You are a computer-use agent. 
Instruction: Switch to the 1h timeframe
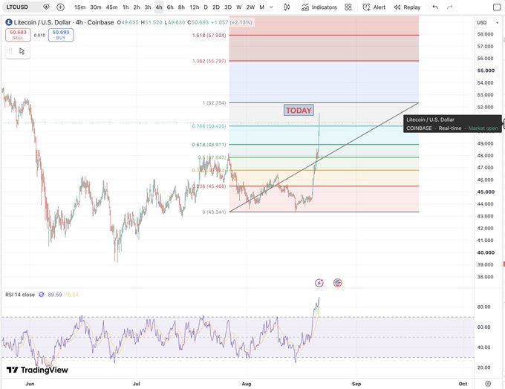[126, 7]
